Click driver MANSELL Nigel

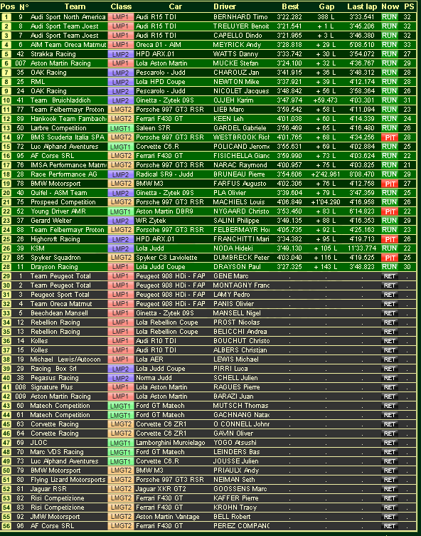pos(237,312)
